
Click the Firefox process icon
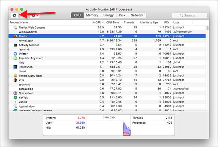(x=15, y=36)
